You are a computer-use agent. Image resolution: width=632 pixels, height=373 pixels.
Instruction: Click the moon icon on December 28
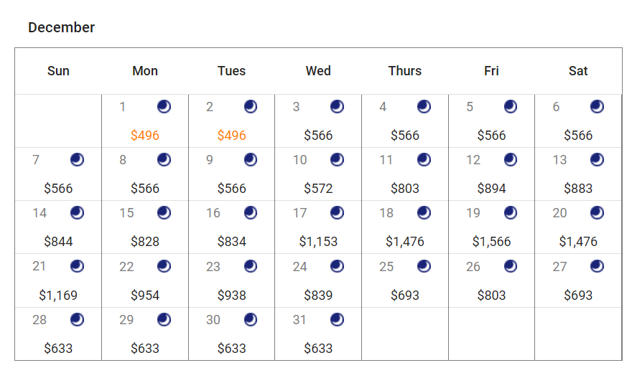coord(78,319)
